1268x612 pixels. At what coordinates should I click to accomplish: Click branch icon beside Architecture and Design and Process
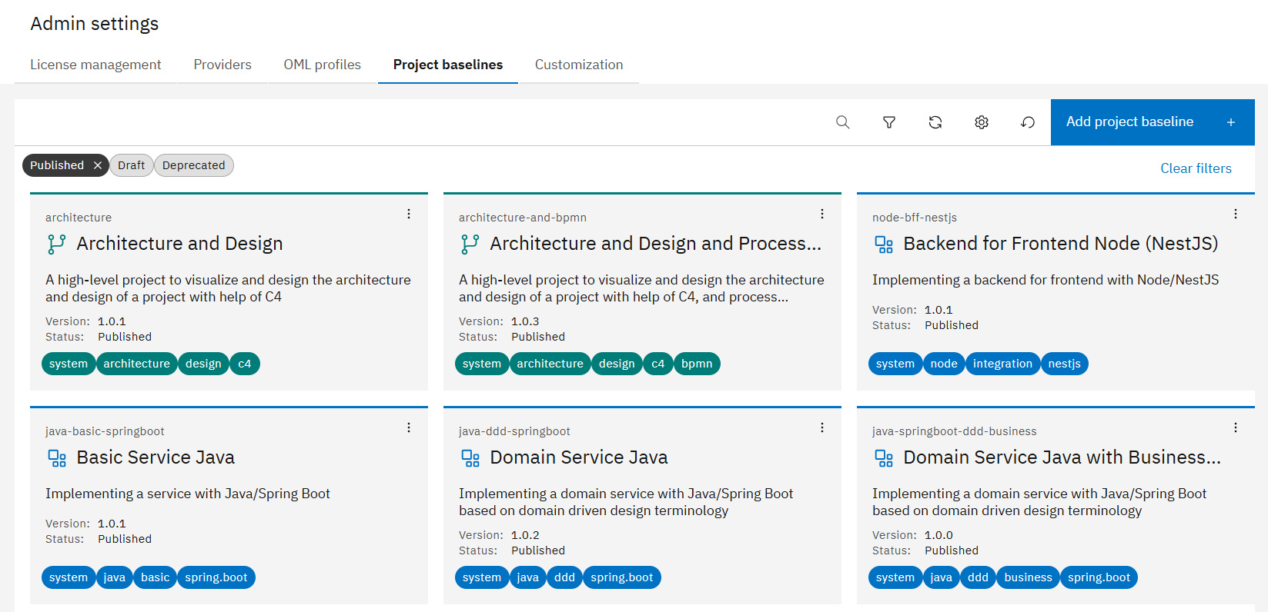click(470, 244)
